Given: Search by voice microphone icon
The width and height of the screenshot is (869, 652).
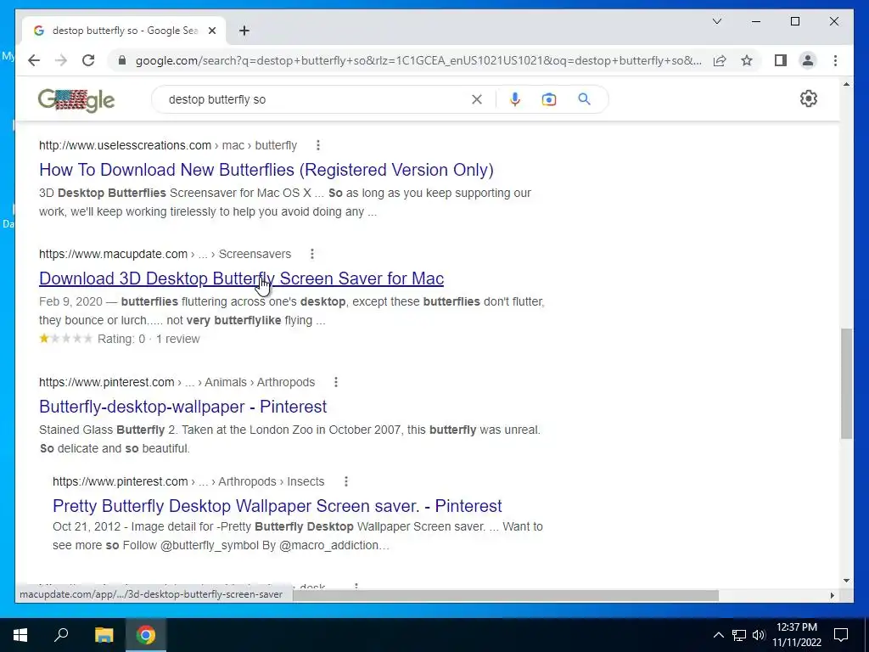Looking at the screenshot, I should coord(515,99).
